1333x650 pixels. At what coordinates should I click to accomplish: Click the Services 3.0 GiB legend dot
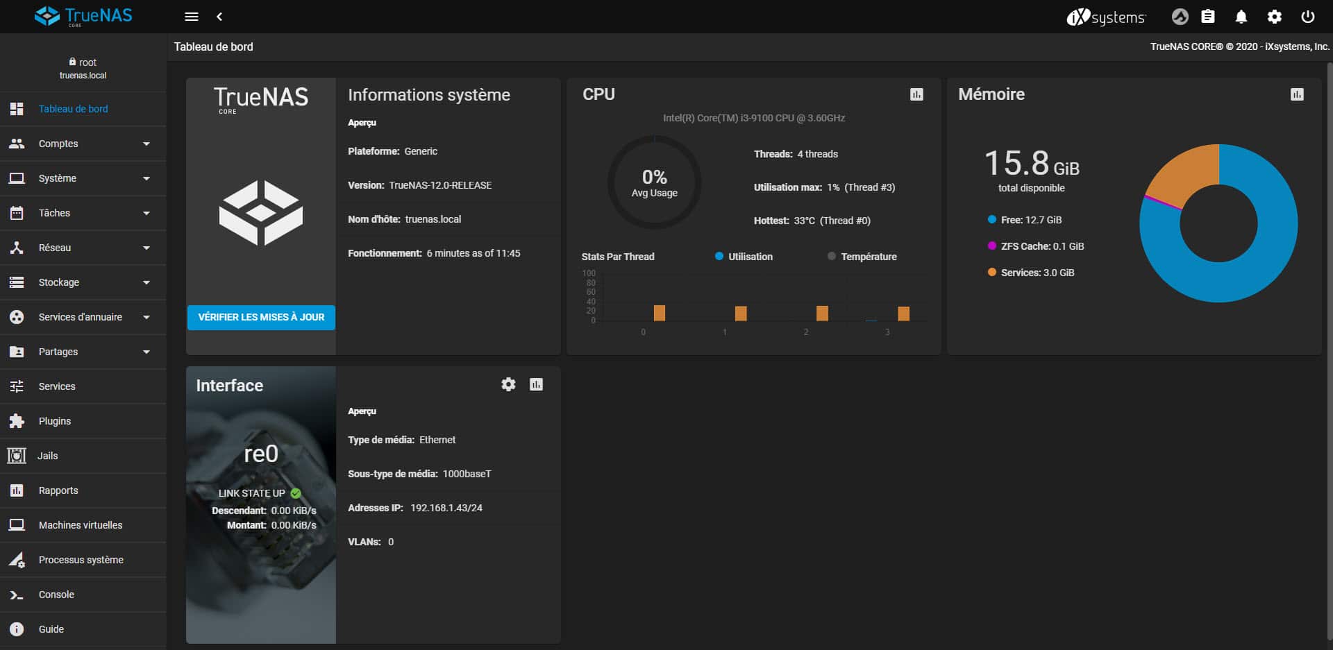tap(992, 272)
